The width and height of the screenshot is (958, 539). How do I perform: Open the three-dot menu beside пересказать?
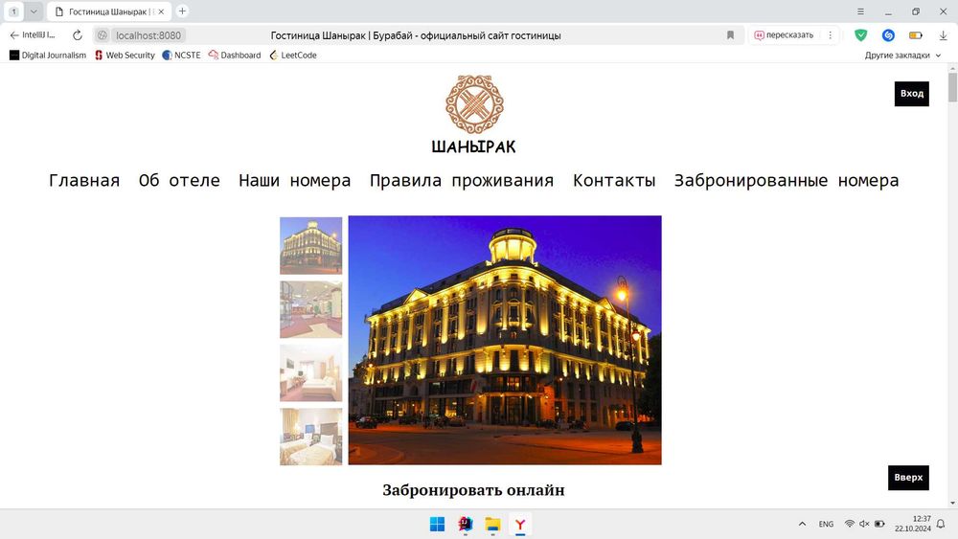(x=830, y=35)
